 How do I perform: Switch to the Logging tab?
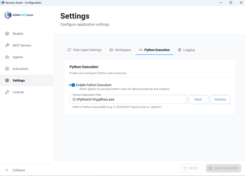[186, 50]
